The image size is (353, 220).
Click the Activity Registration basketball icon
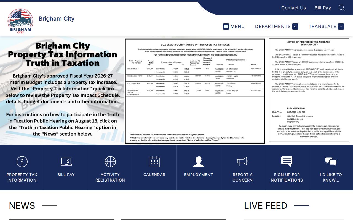110,162
